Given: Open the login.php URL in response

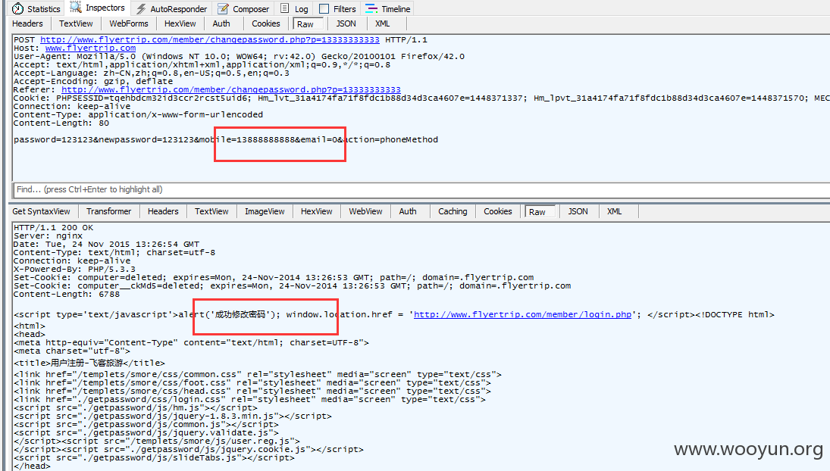Looking at the screenshot, I should click(522, 314).
